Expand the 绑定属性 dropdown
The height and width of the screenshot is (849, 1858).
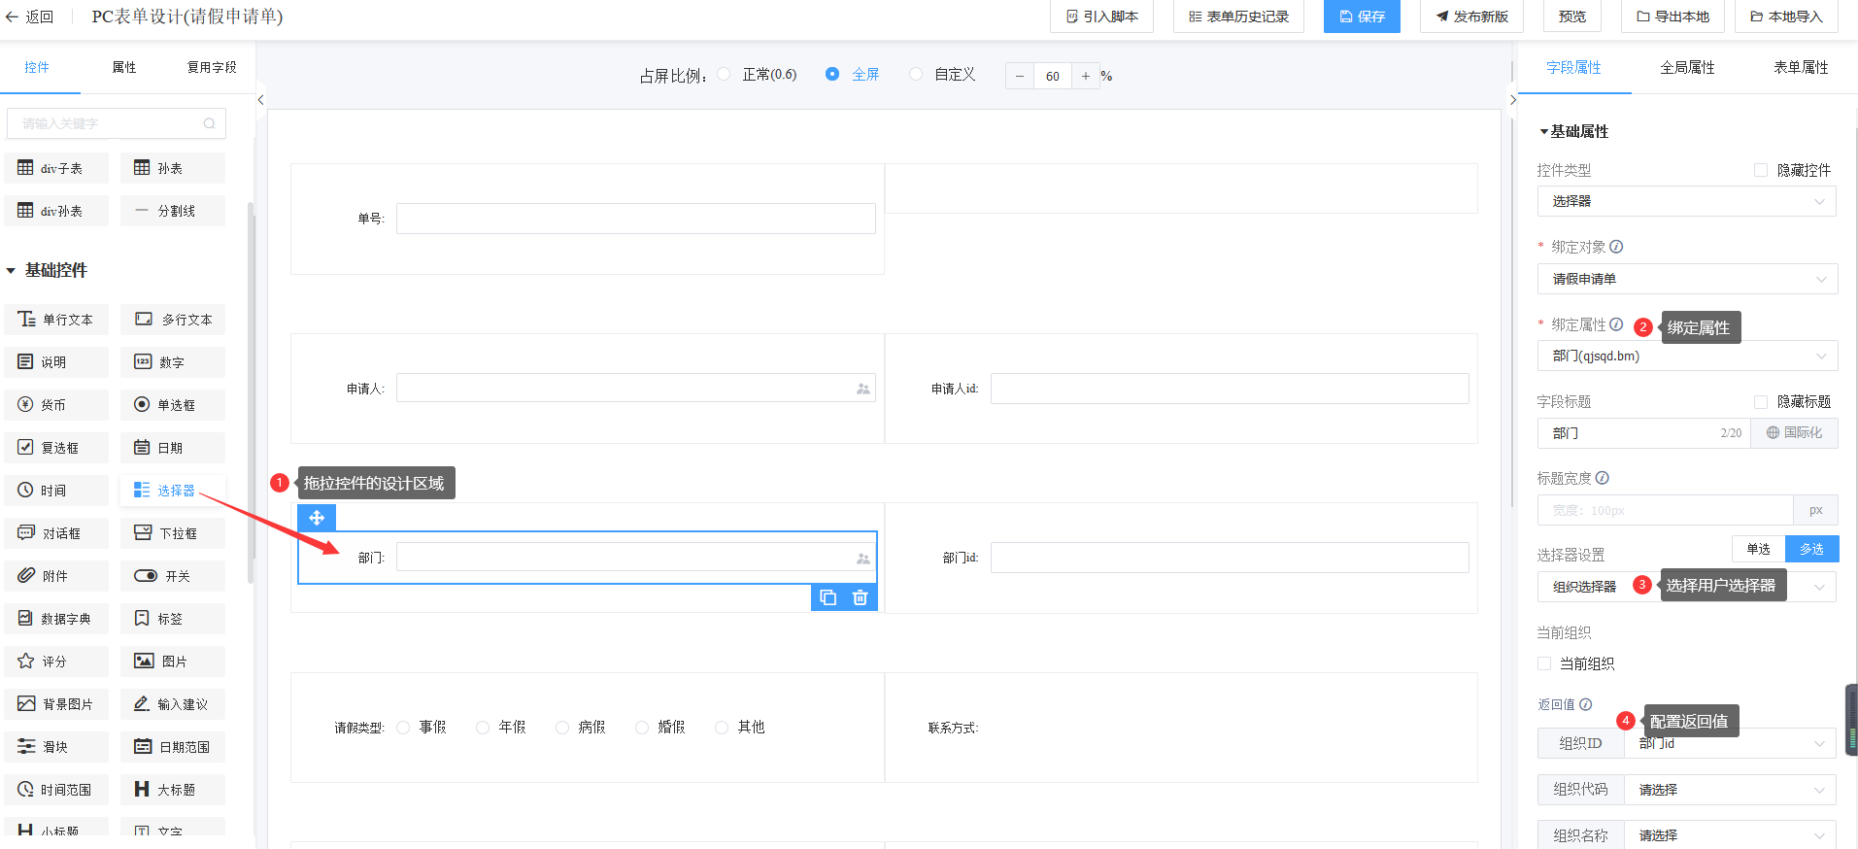pyautogui.click(x=1686, y=357)
